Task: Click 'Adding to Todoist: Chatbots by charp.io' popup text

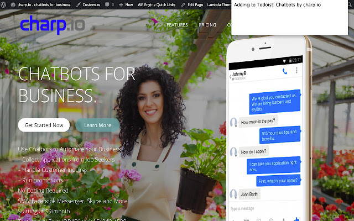Action: click(x=277, y=4)
